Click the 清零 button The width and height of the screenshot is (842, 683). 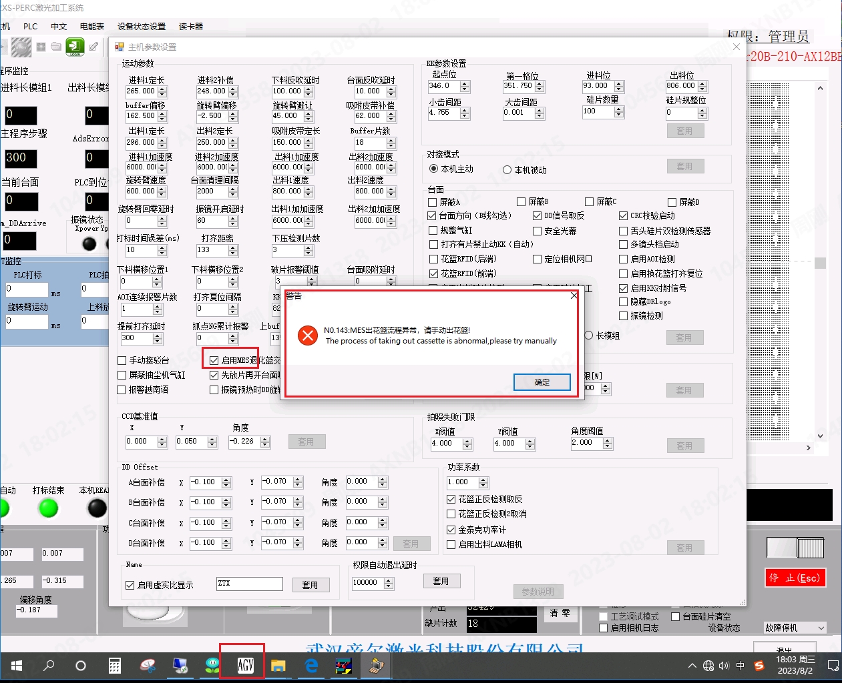[x=560, y=613]
